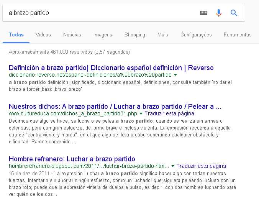Click the virtual keyboard icon

click(204, 13)
